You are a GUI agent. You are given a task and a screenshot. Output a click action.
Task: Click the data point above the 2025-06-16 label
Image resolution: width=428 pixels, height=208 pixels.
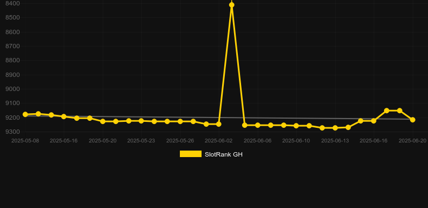pos(374,121)
